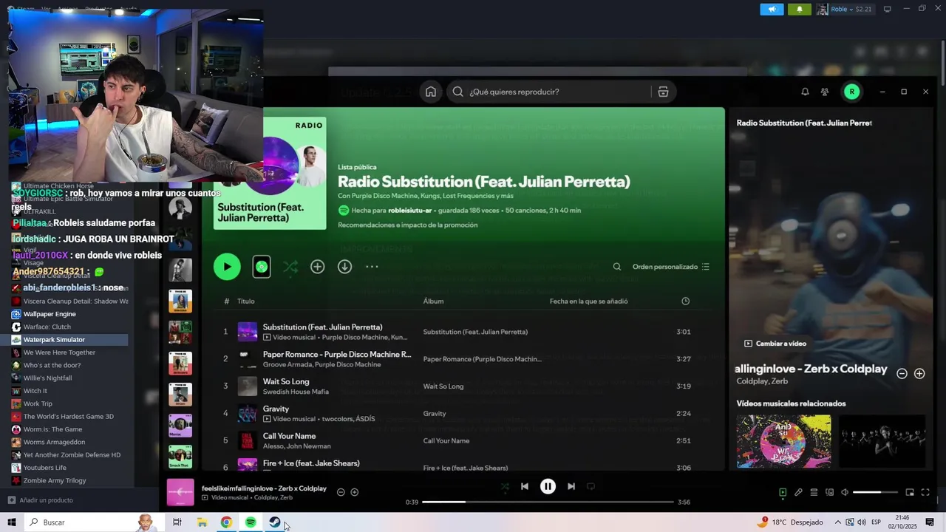Toggle playlist video preview thumbnail button
Screen dimensions: 946x532
coord(262,267)
